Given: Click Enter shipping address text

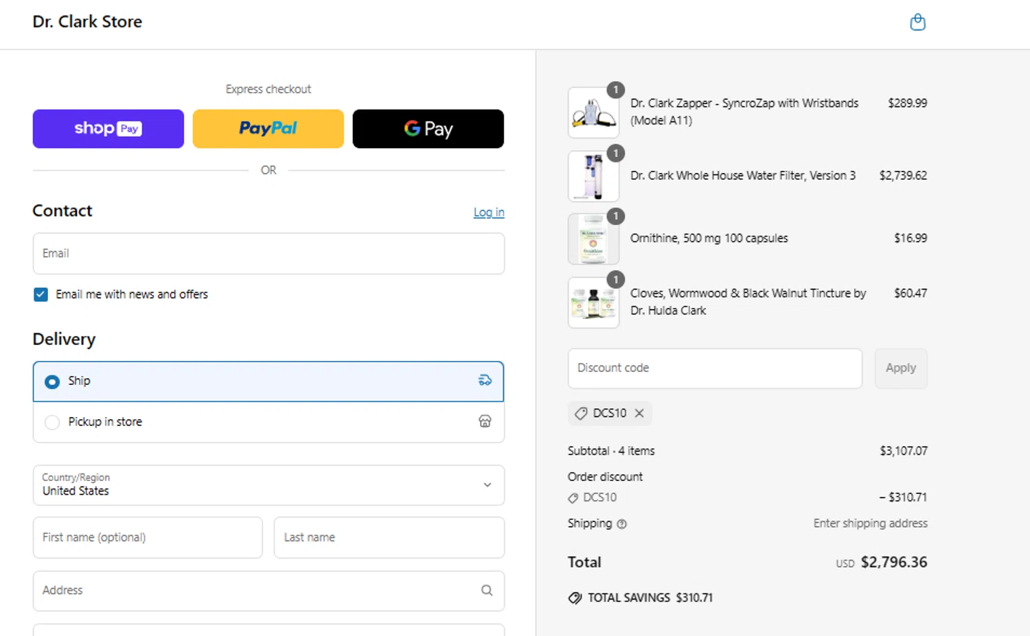Looking at the screenshot, I should [870, 523].
